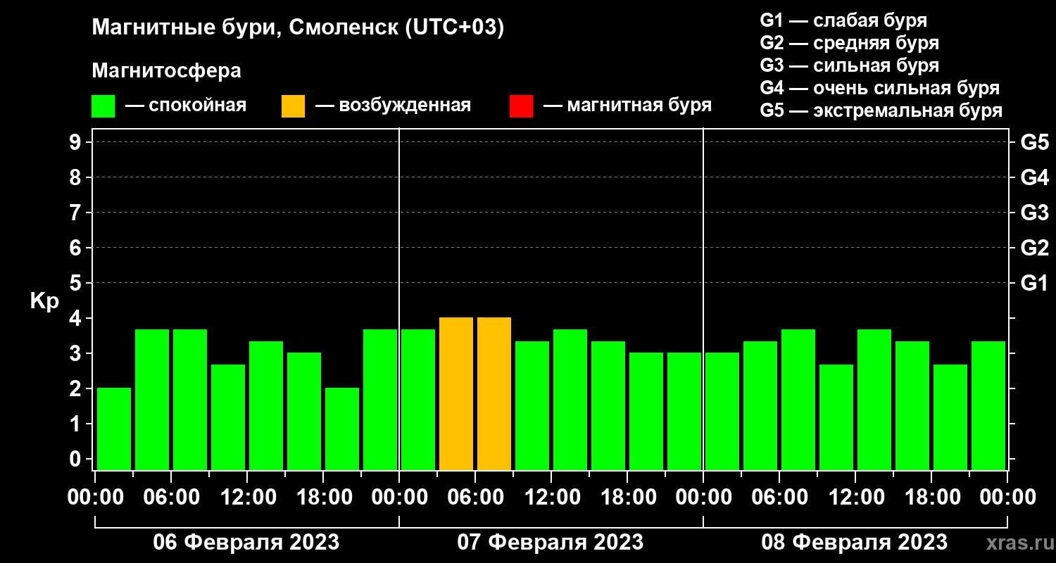Select the chart title 'Магнитные бури, Смоленск (UTC+03)'
This screenshot has width=1056, height=563.
pos(298,28)
